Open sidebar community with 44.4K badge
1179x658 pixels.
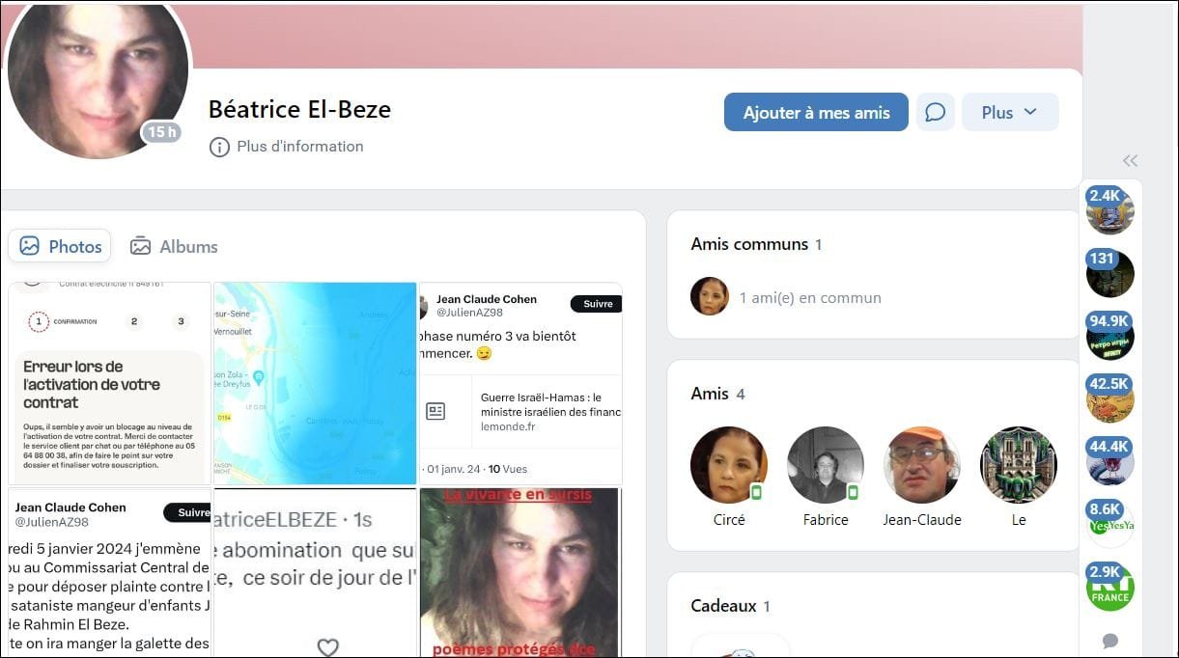tap(1109, 461)
